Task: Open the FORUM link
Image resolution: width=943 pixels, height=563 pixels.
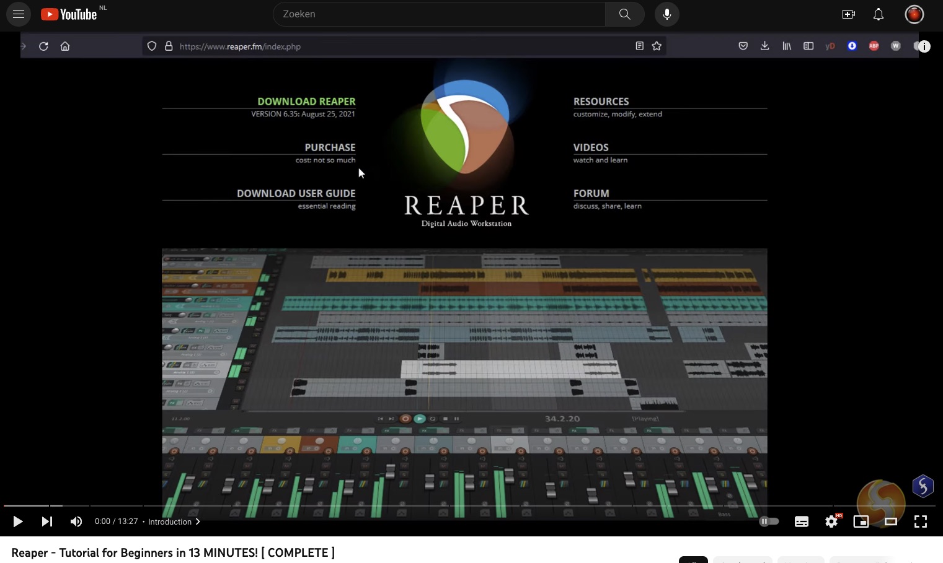Action: click(x=591, y=193)
